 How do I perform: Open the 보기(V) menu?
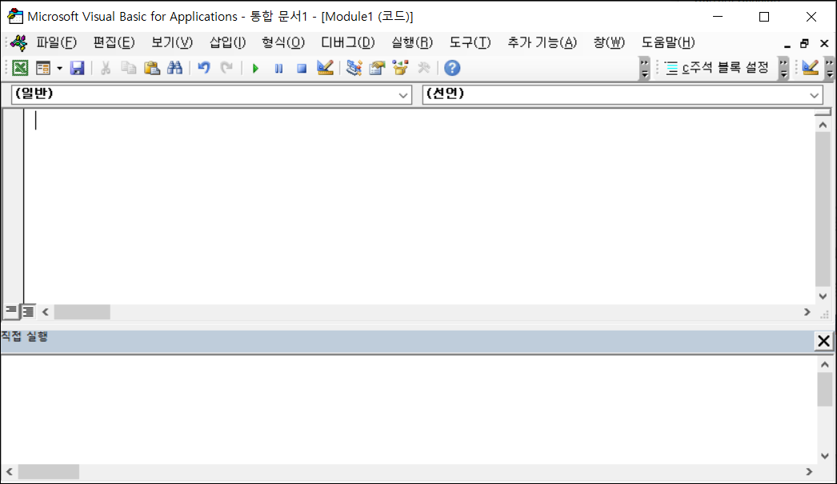(172, 42)
